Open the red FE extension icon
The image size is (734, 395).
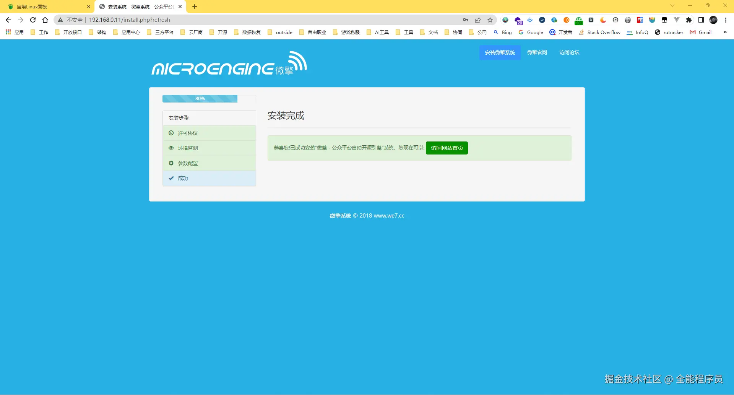coord(640,20)
